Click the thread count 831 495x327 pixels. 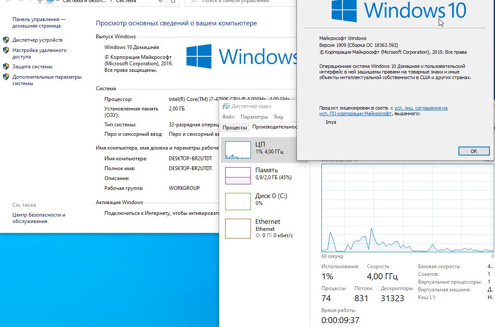(361, 298)
